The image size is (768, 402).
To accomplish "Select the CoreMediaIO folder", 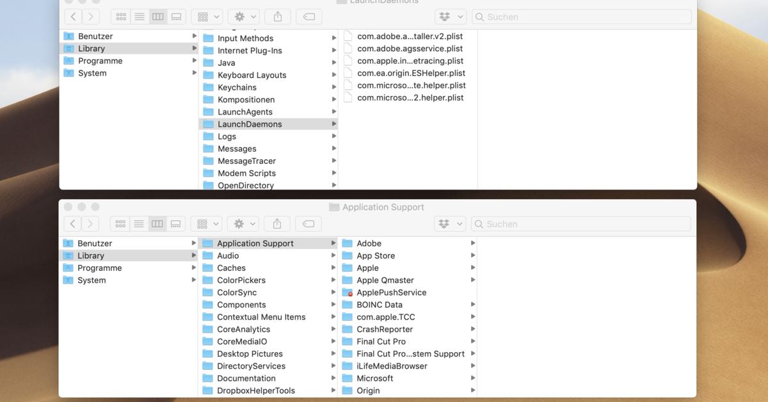I will pyautogui.click(x=268, y=342).
